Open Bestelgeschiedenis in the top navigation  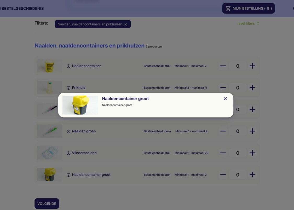pyautogui.click(x=22, y=9)
